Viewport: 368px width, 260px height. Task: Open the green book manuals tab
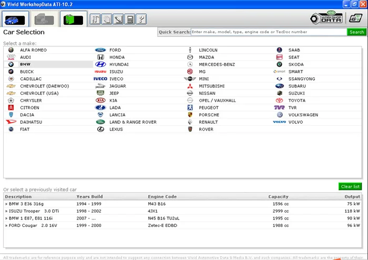click(x=73, y=19)
